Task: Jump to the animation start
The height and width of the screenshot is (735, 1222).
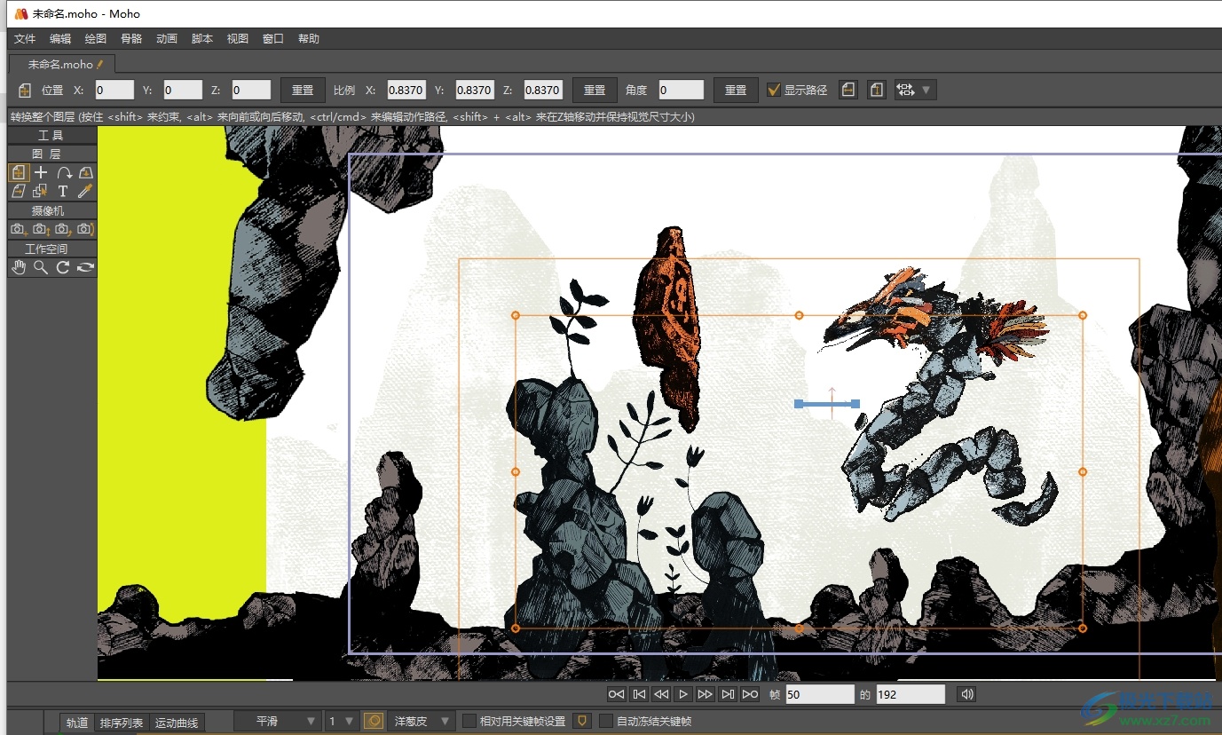Action: coord(616,694)
